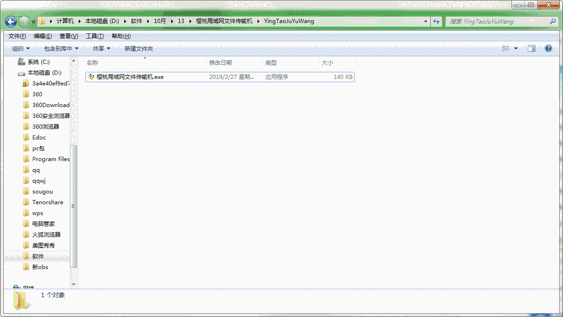Click the exe file's application icon
The height and width of the screenshot is (317, 563).
91,77
